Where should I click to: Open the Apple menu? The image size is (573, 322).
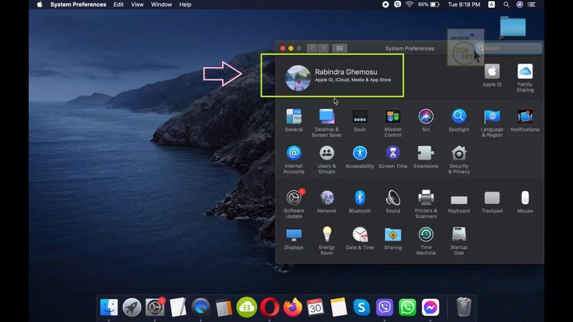(x=39, y=4)
